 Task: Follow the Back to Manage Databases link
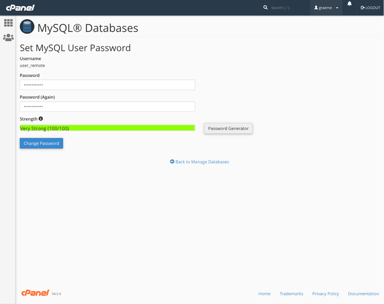202,162
